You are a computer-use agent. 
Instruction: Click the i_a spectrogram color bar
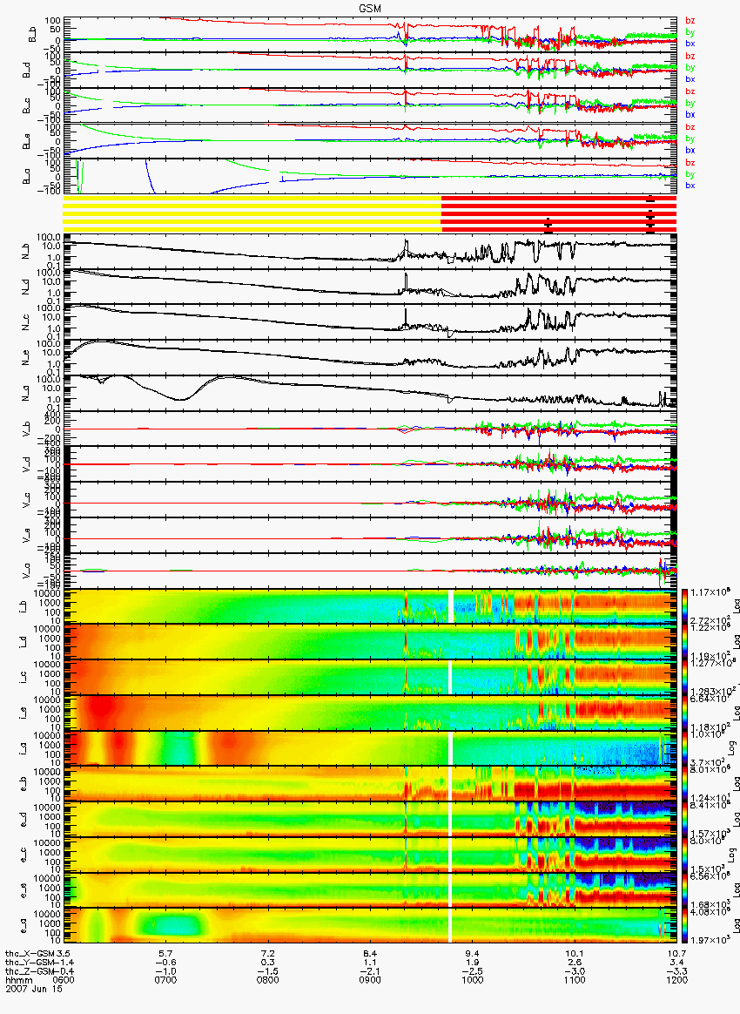[684, 748]
